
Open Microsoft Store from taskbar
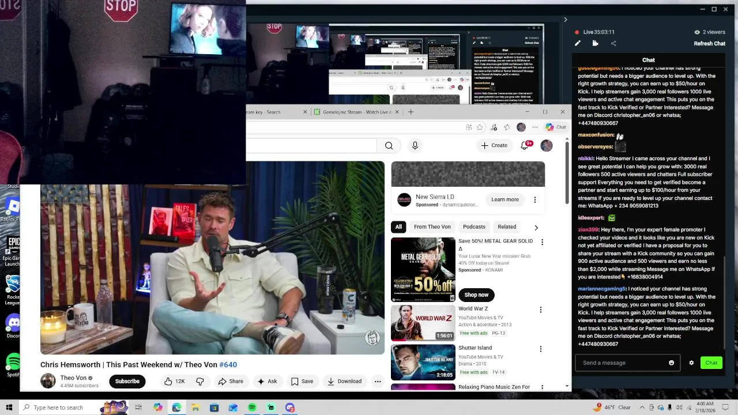[214, 408]
